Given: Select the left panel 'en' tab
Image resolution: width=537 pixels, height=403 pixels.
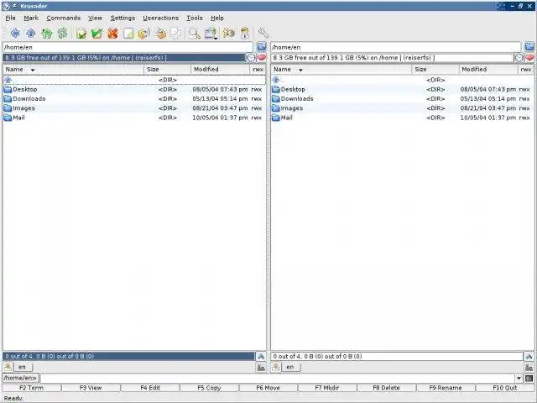Looking at the screenshot, I should tap(23, 368).
